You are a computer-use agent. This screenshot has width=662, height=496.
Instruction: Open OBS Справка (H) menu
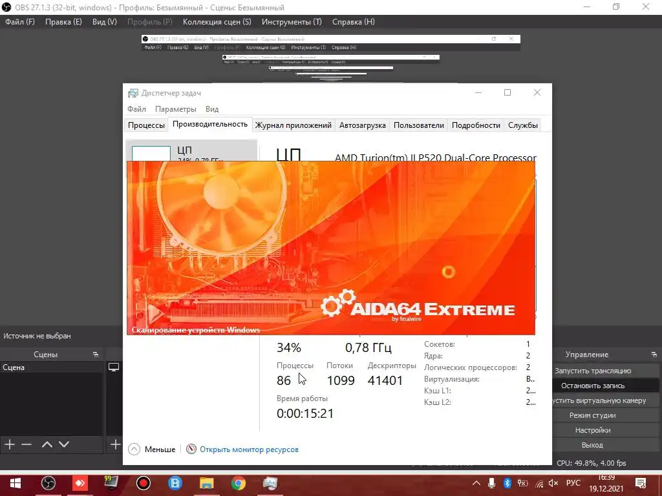click(354, 22)
